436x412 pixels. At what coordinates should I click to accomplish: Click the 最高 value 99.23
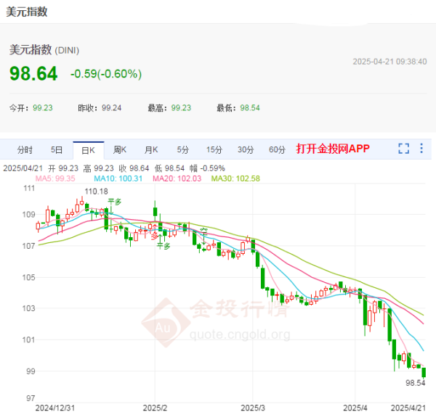(181, 108)
